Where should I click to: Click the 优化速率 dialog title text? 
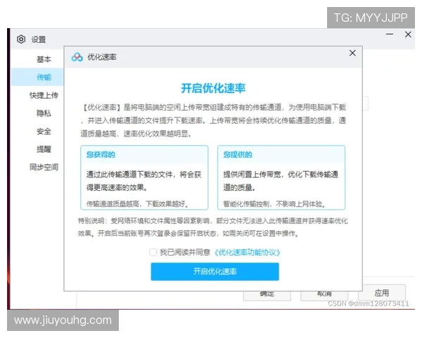[102, 57]
